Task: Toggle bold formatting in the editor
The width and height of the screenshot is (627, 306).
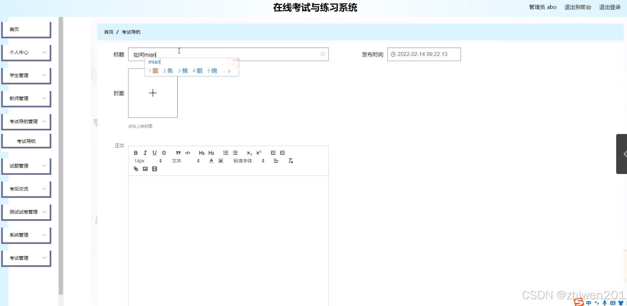Action: pos(136,152)
